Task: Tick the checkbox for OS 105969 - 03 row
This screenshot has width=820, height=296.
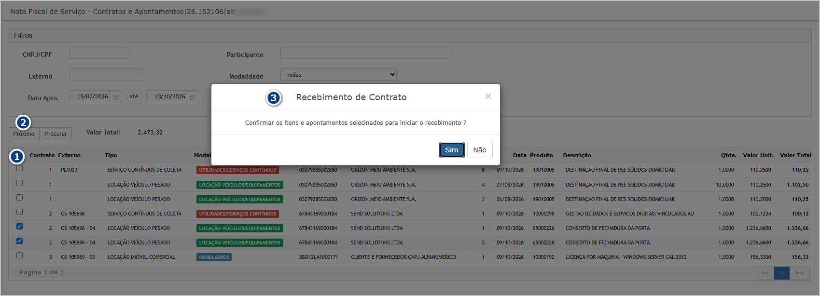Action: pyautogui.click(x=19, y=255)
